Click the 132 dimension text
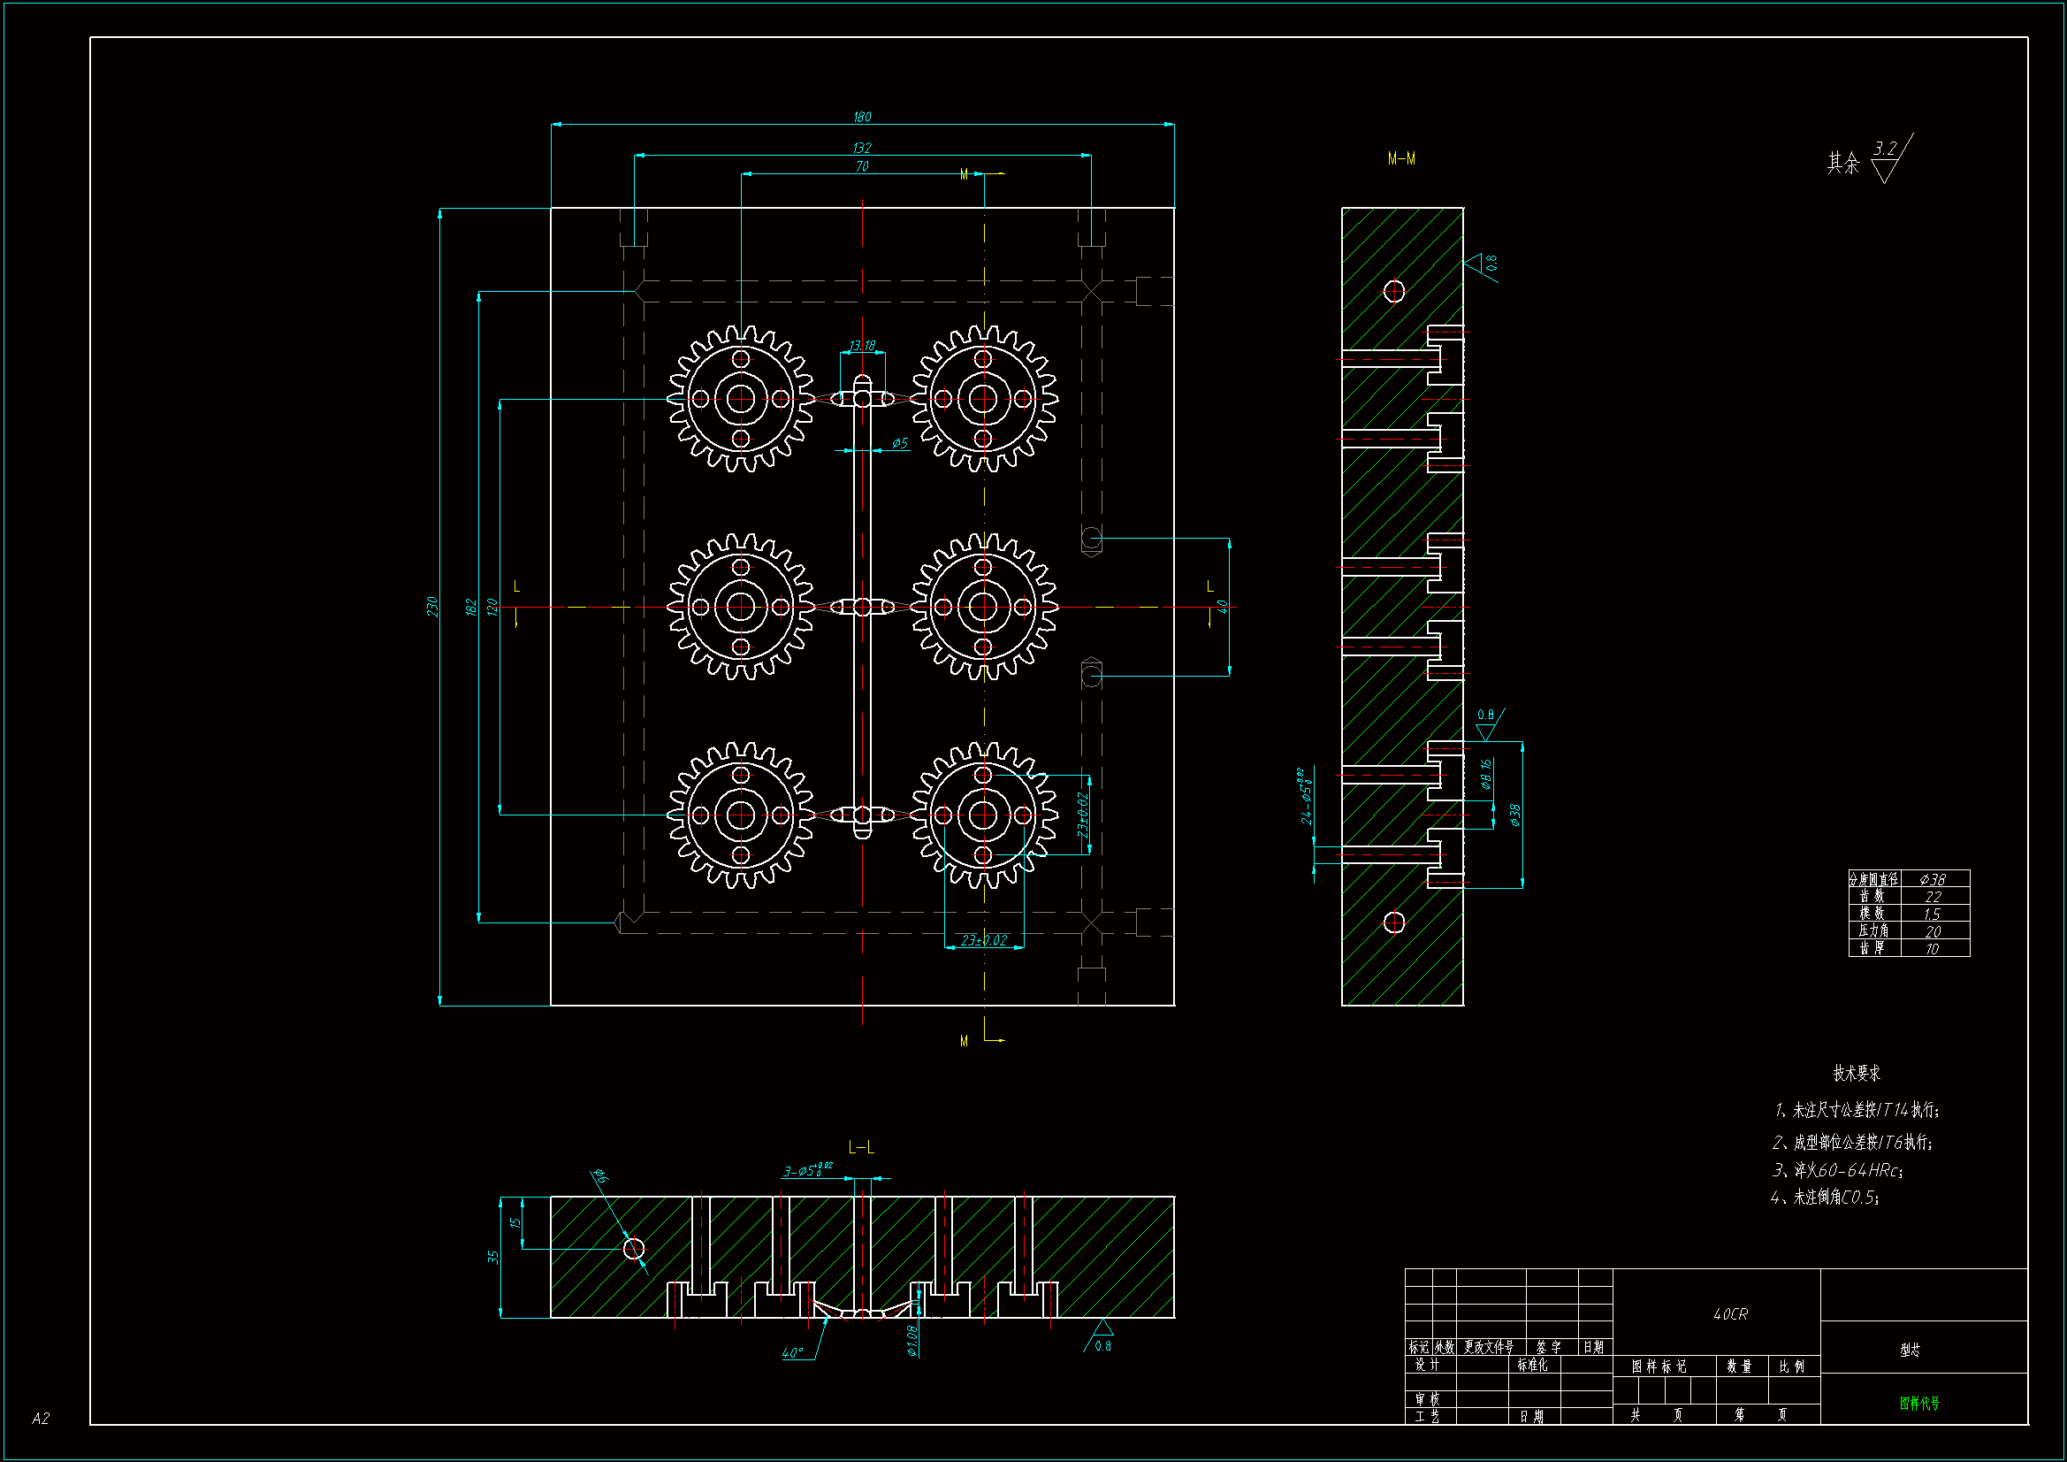Viewport: 2067px width, 1462px height. tap(862, 148)
